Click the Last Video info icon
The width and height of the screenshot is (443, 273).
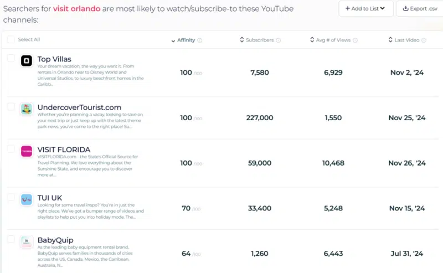coord(424,40)
